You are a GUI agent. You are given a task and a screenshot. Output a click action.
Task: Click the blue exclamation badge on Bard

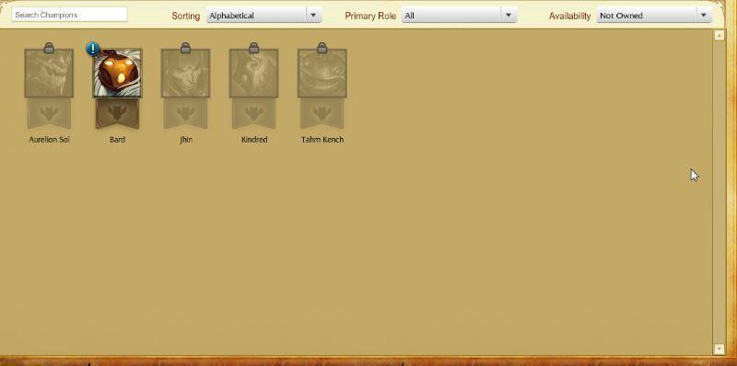click(93, 49)
